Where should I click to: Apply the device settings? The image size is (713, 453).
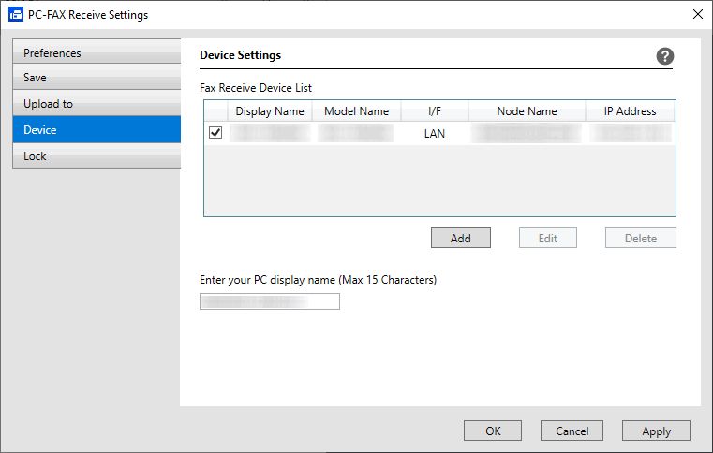click(656, 431)
